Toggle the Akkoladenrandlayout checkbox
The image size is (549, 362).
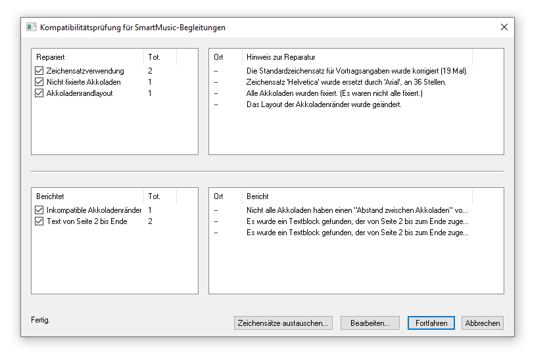(39, 93)
